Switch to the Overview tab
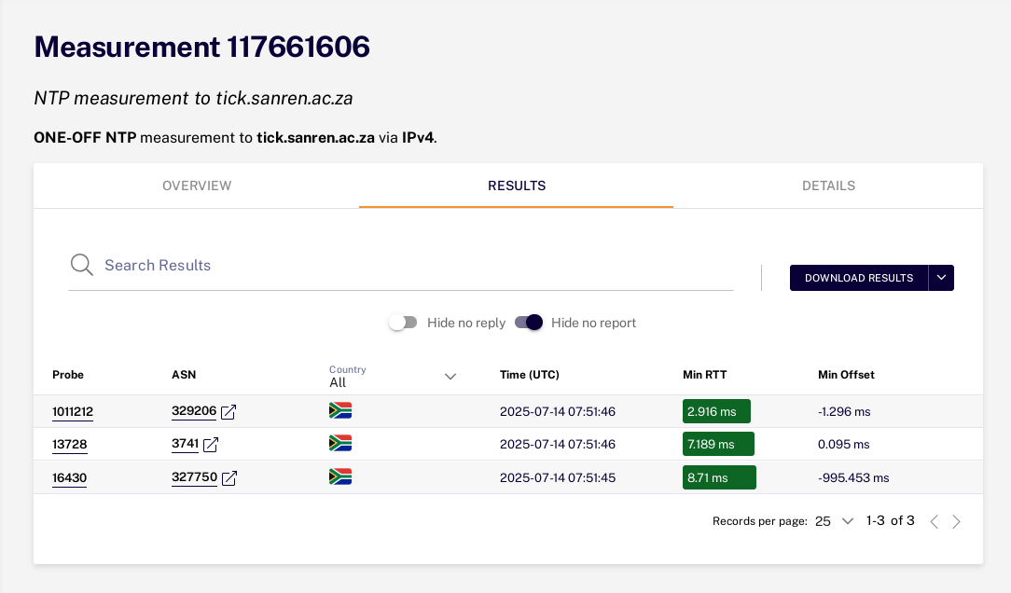Viewport: 1011px width, 593px height. (197, 186)
